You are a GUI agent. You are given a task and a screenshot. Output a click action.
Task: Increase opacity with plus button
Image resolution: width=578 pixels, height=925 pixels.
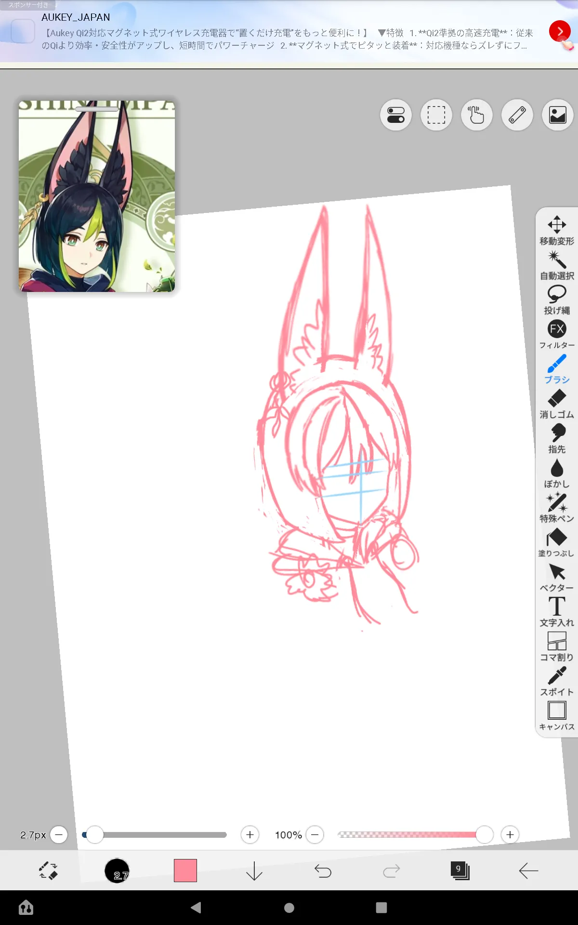(x=510, y=834)
